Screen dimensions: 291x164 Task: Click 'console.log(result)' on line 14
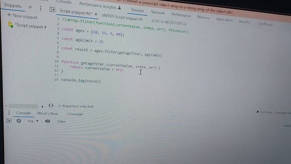81,81
